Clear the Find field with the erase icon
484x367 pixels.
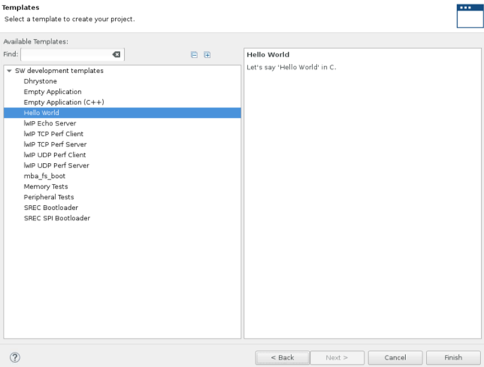(116, 54)
